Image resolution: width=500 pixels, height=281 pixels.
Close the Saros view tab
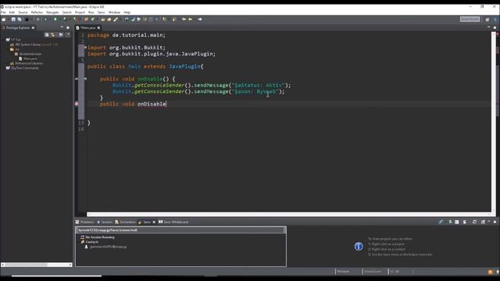click(154, 222)
